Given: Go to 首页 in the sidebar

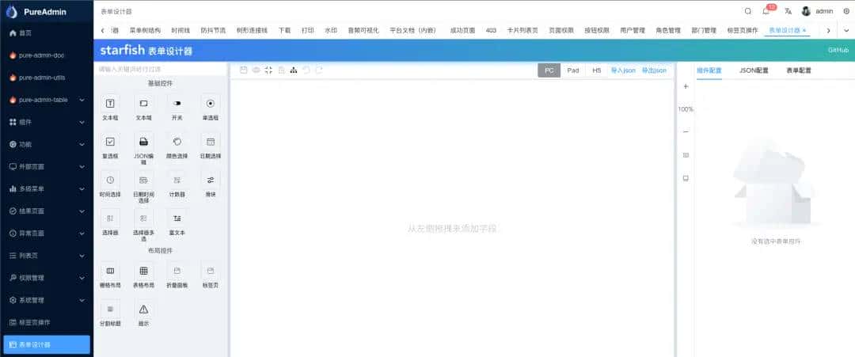Looking at the screenshot, I should 47,33.
